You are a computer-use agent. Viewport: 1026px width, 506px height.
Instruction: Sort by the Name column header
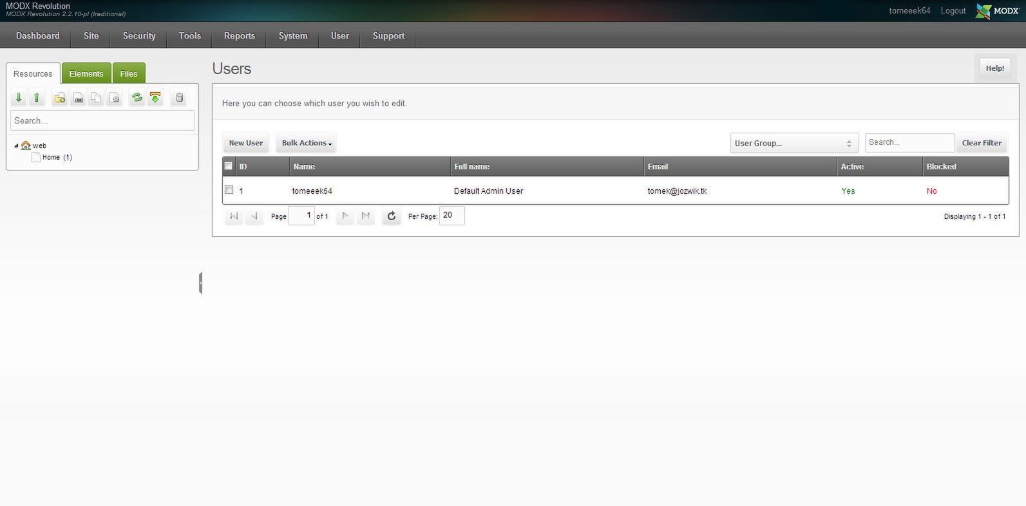pyautogui.click(x=370, y=166)
